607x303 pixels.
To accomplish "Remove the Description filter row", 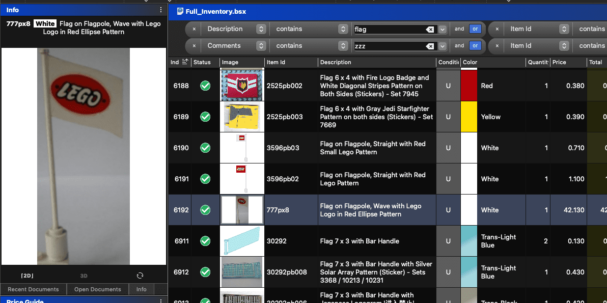I will click(193, 29).
